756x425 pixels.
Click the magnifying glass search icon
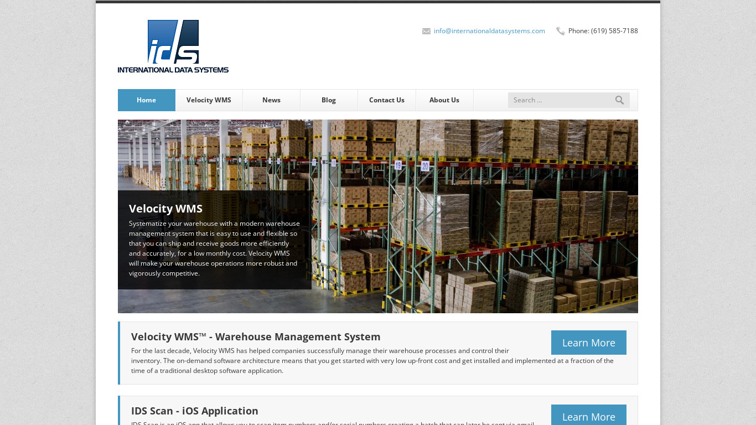[619, 100]
